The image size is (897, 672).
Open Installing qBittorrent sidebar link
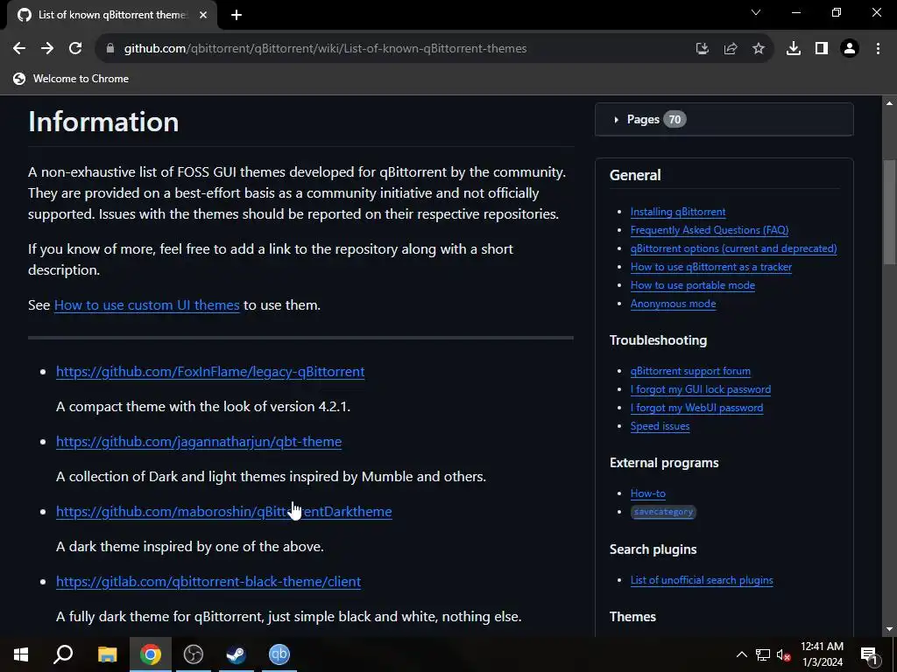678,212
